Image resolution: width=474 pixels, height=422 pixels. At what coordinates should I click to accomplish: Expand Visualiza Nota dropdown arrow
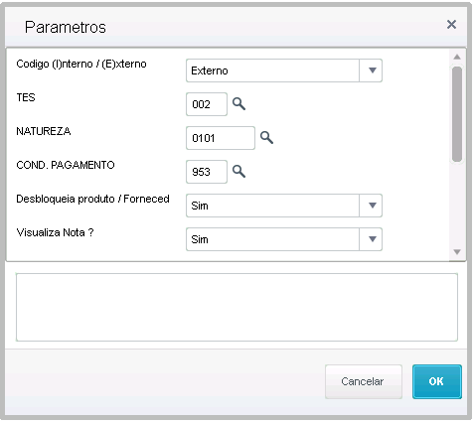(x=372, y=239)
